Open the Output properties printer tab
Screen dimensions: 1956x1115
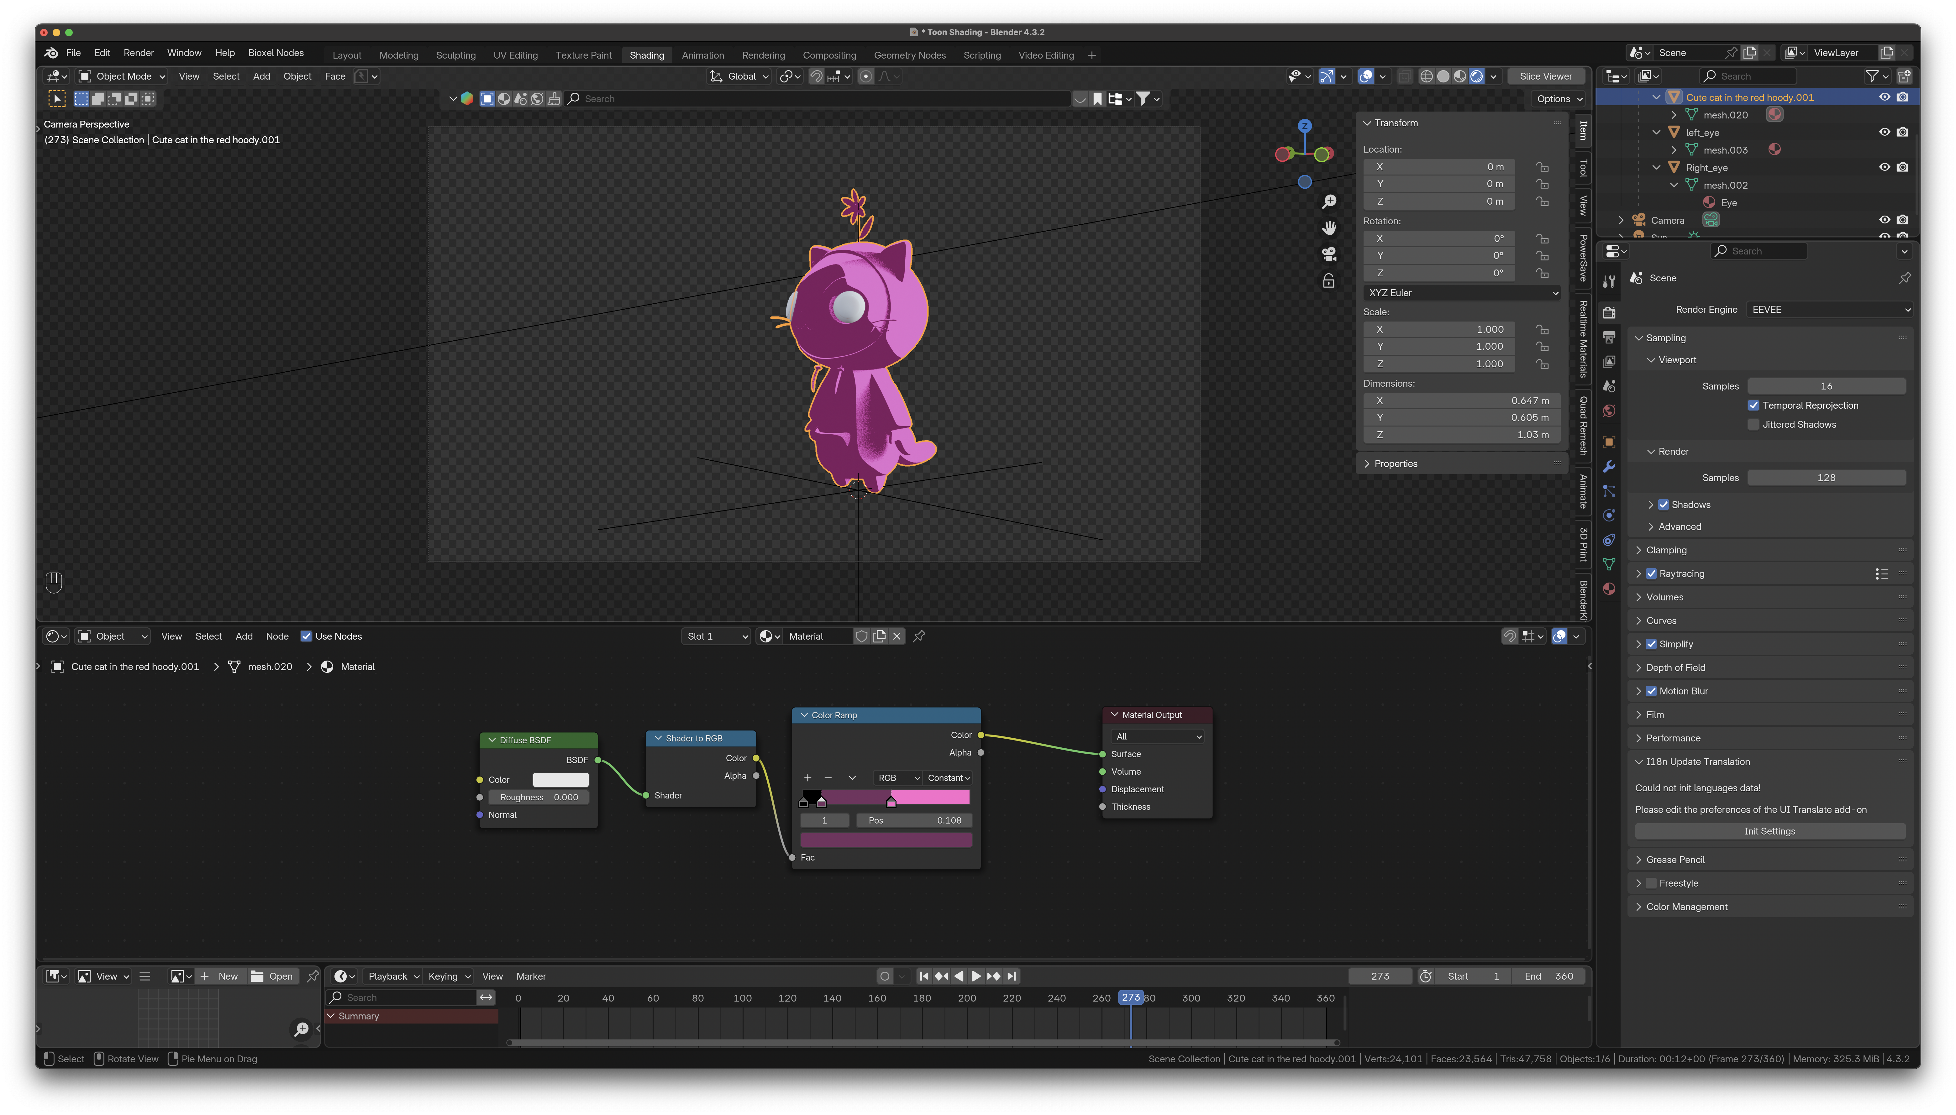click(x=1609, y=337)
